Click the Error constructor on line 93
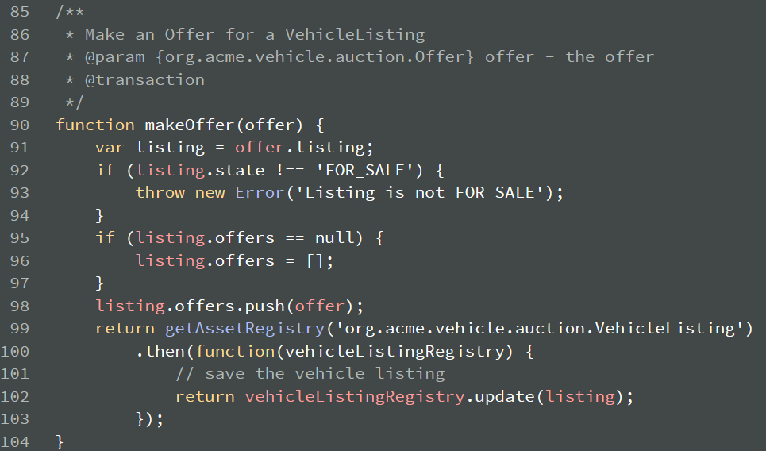 tap(260, 192)
